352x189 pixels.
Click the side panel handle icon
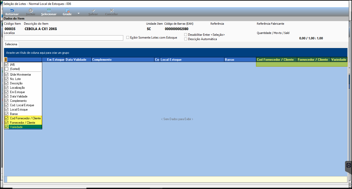click(348, 165)
